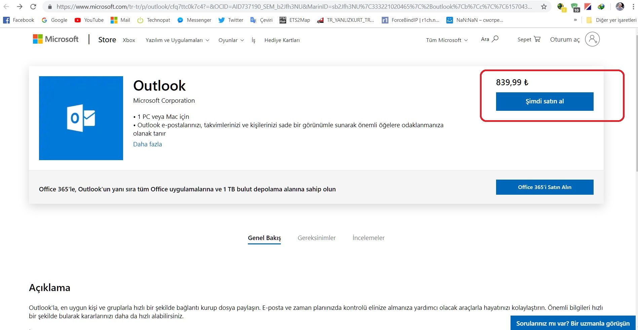
Task: Expand the Oyunlar dropdown
Action: tap(231, 40)
